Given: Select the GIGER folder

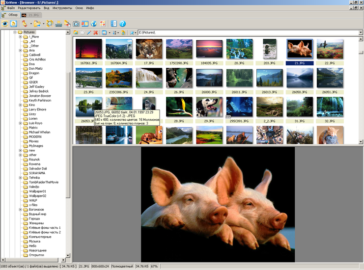Looking at the screenshot, I should click(x=33, y=82).
